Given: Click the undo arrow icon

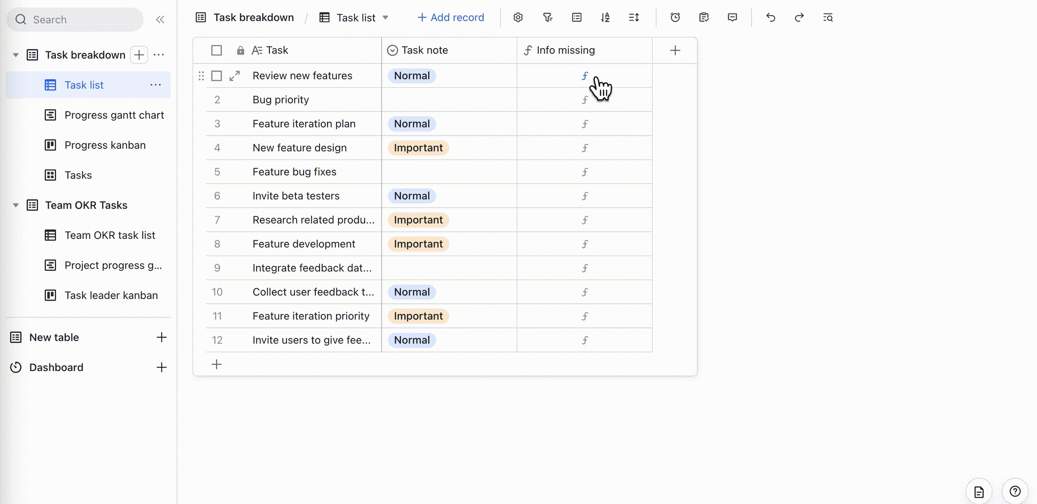Looking at the screenshot, I should point(771,18).
